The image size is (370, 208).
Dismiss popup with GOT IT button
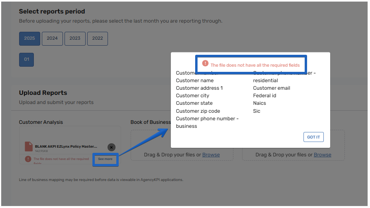313,137
